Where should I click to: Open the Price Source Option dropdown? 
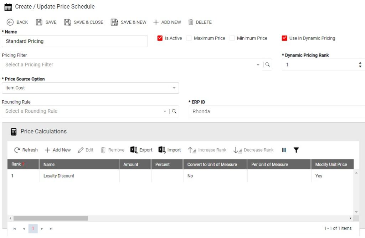90,88
